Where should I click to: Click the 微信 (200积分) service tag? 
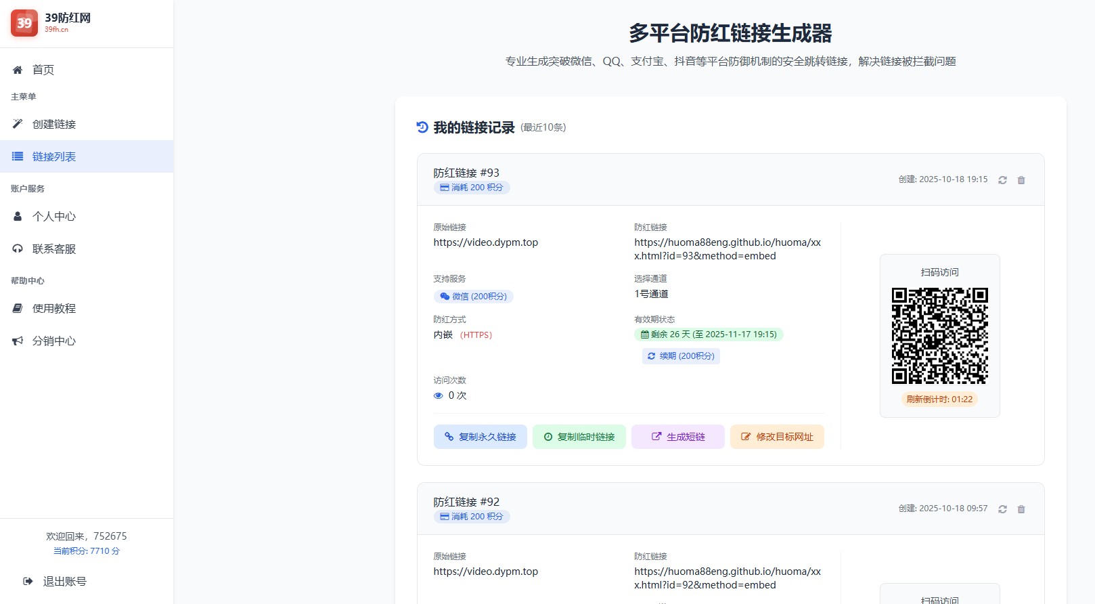pyautogui.click(x=474, y=297)
